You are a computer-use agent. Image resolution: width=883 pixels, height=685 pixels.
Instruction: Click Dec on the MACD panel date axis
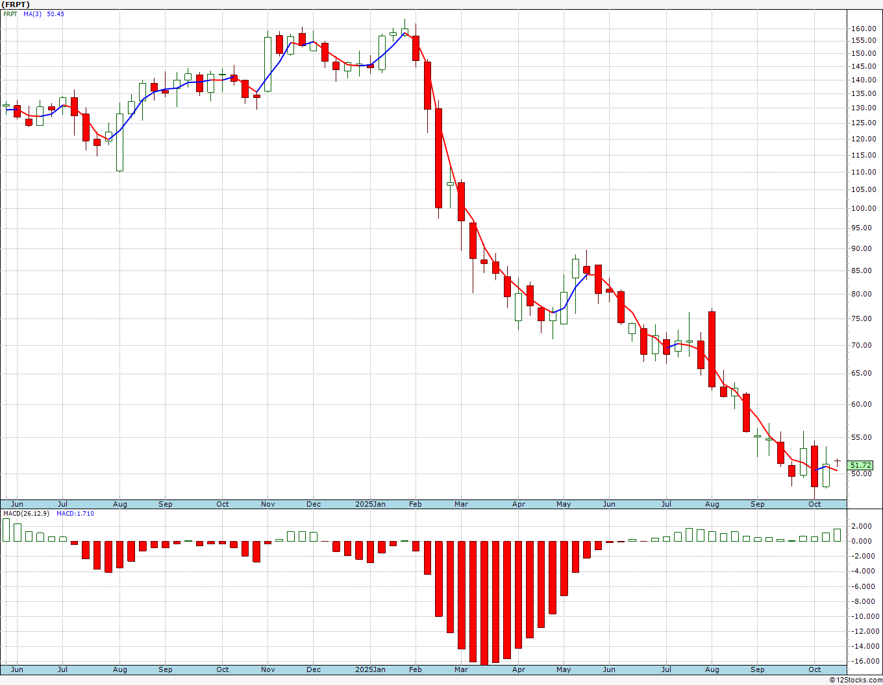pyautogui.click(x=314, y=669)
